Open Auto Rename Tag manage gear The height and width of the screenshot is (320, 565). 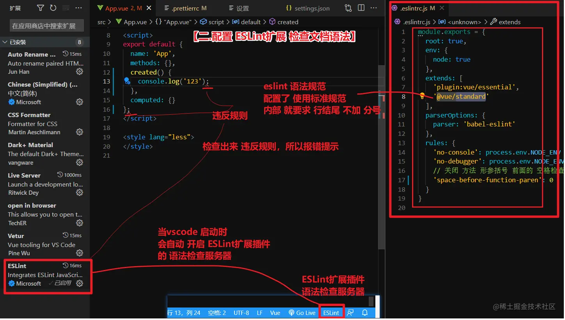pyautogui.click(x=80, y=71)
